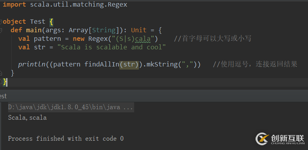Click the str variable in its declaration
This screenshot has height=150, width=308.
tap(40, 47)
